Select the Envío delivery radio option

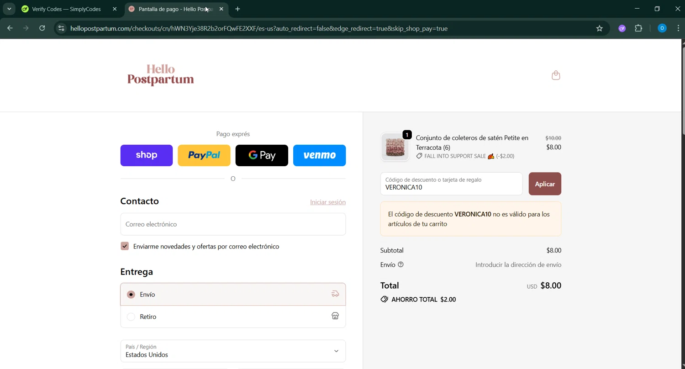131,295
